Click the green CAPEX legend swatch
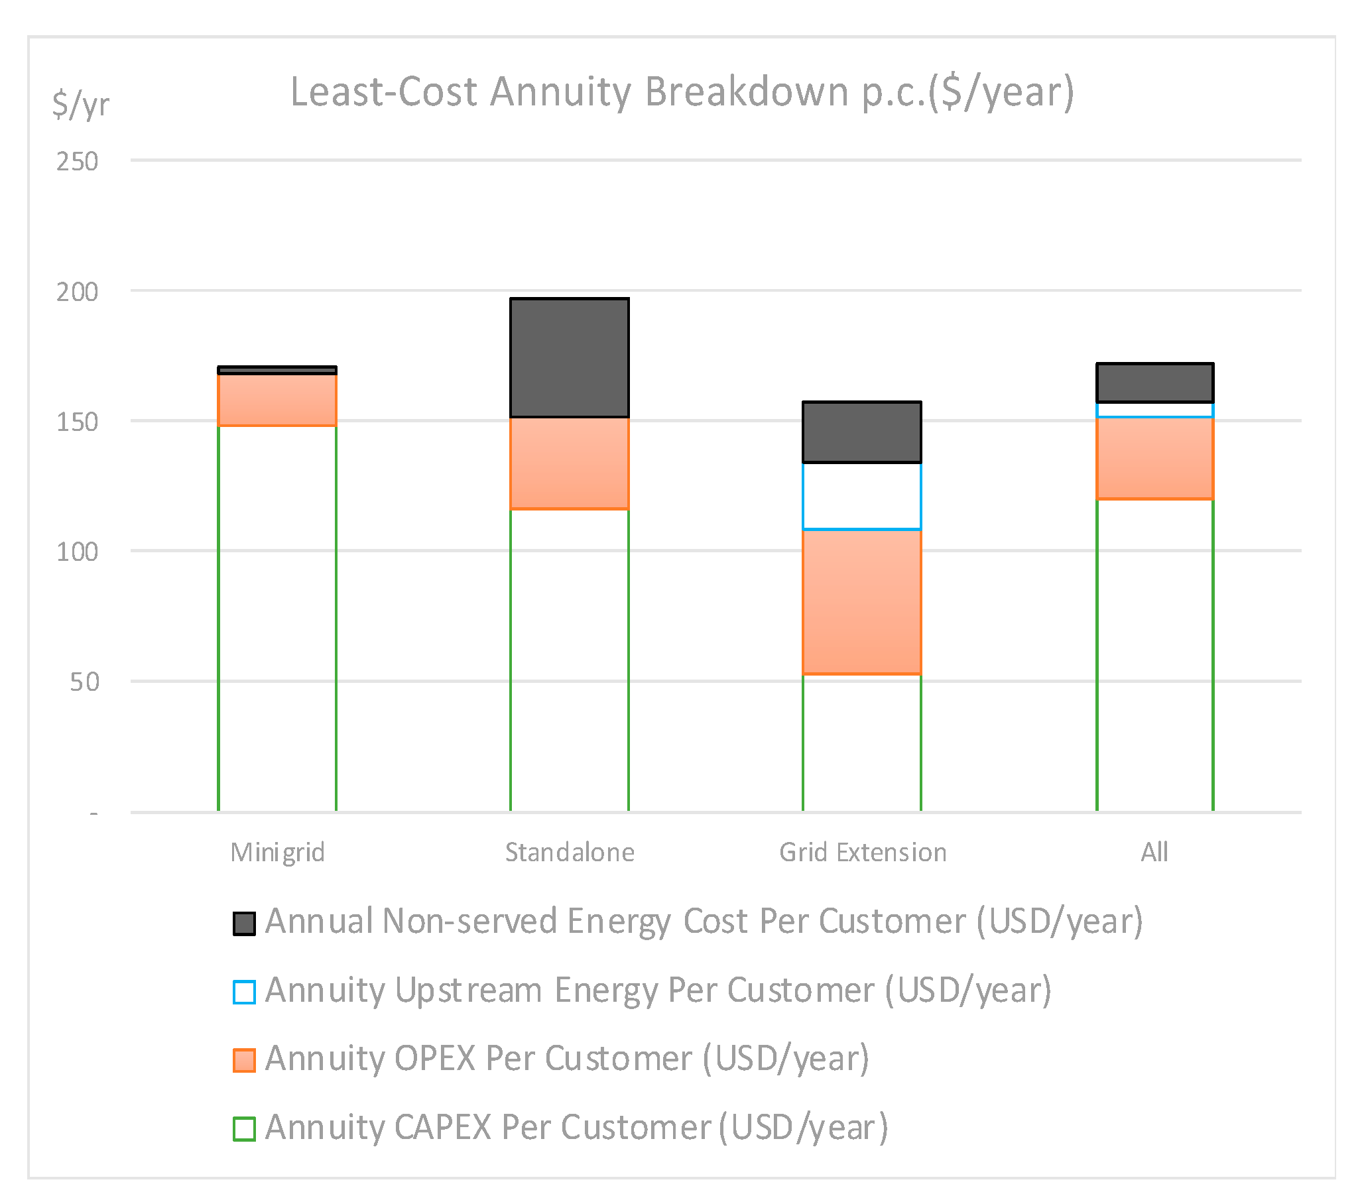Viewport: 1360px width, 1204px height. click(x=244, y=1129)
